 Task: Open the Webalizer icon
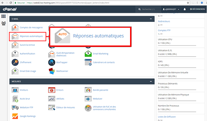click(88, 99)
